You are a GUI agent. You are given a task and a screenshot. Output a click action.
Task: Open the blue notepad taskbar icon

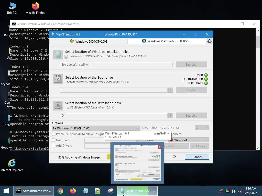[x=85, y=191]
